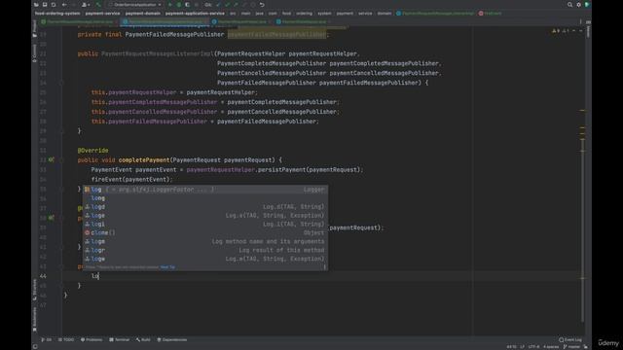Open the Git tool window button
This screenshot has height=350, width=623.
(46, 339)
